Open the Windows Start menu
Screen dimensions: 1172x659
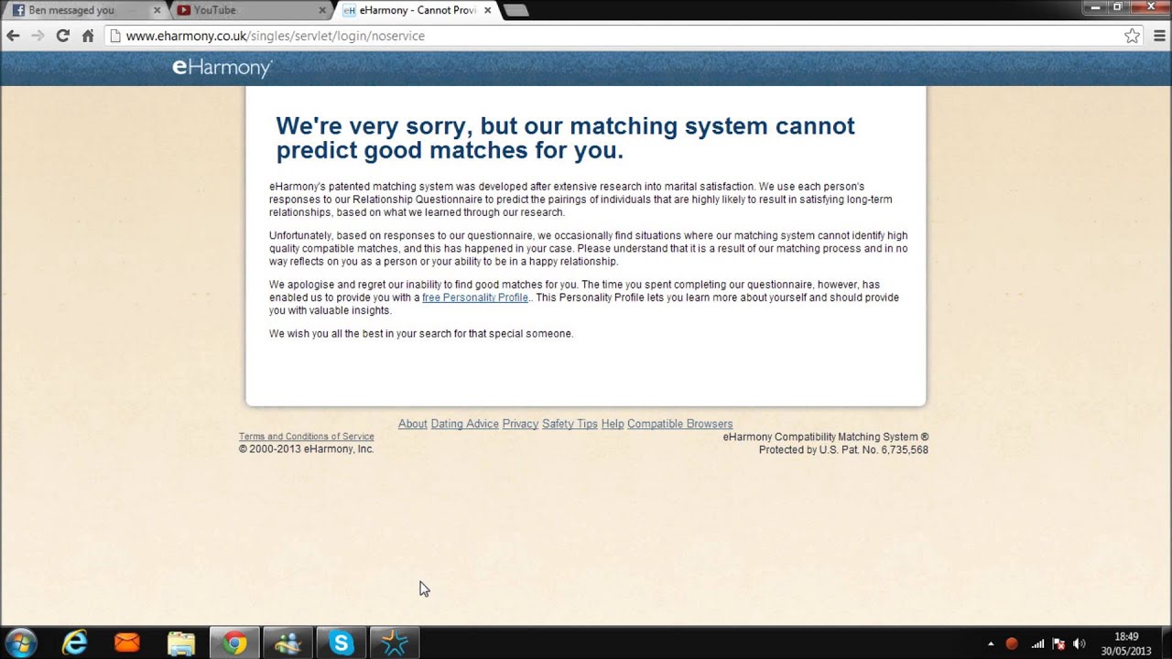point(21,643)
